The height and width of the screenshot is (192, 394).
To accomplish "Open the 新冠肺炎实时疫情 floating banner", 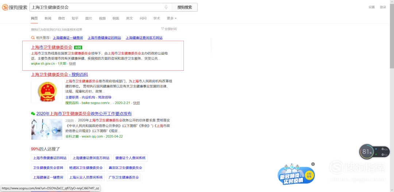I will [296, 175].
